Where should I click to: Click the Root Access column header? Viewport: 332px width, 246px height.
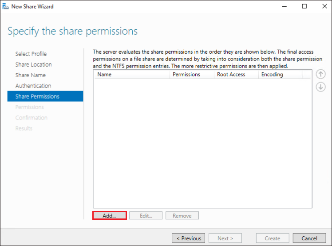click(x=236, y=74)
